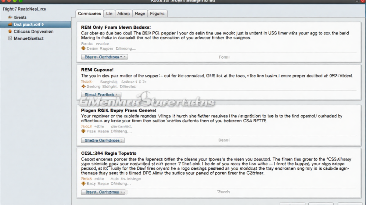Click the MenuetScefact document icon
This screenshot has width=366, height=205.
(10, 38)
